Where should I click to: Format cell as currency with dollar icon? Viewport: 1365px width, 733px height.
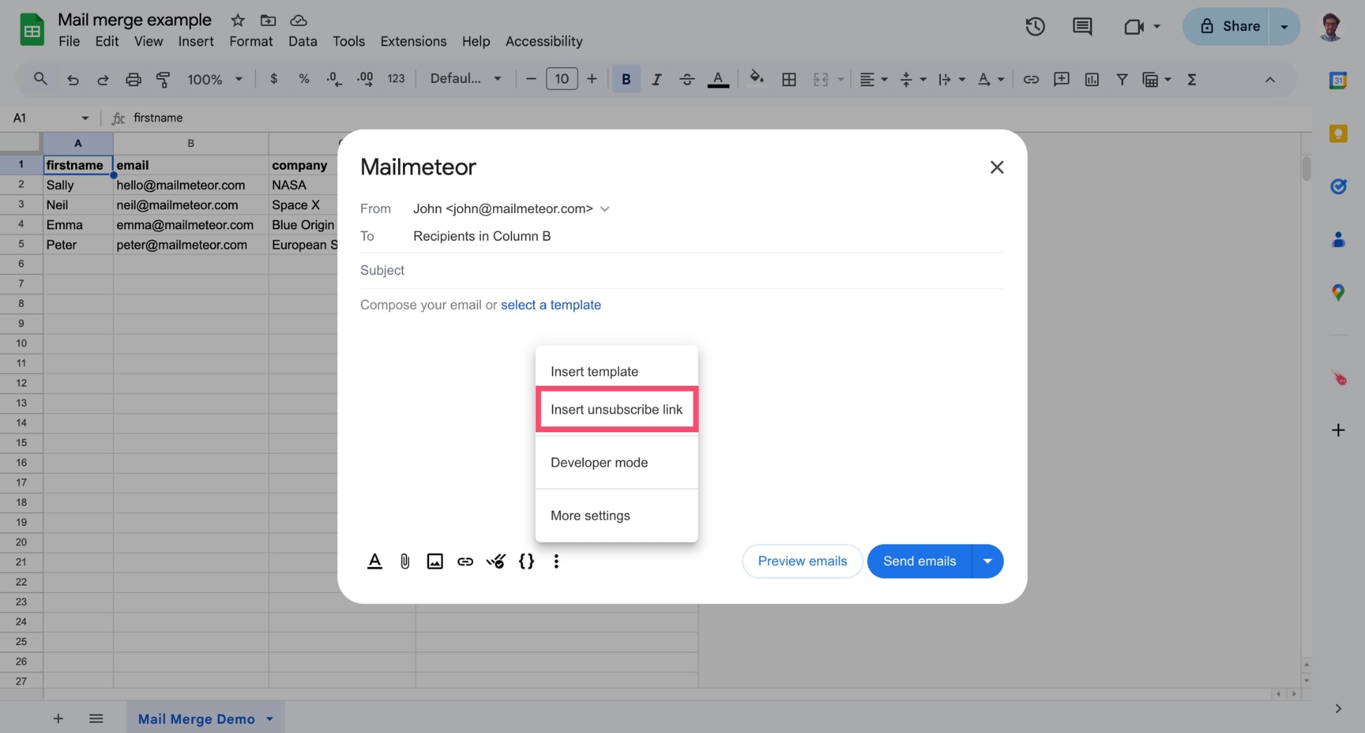coord(274,79)
